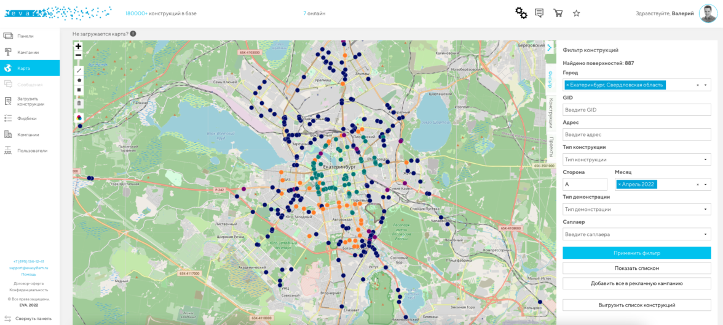Open settings gears icon in header
723x325 pixels.
tap(521, 13)
